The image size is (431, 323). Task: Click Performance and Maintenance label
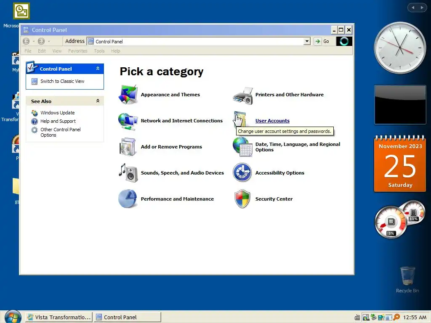(177, 199)
